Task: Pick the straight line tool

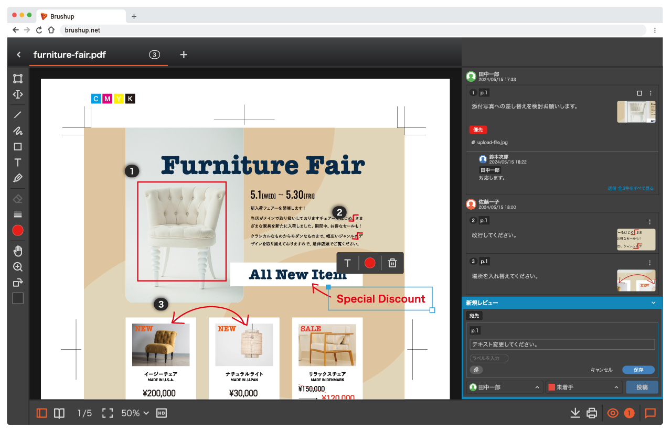Action: [18, 115]
